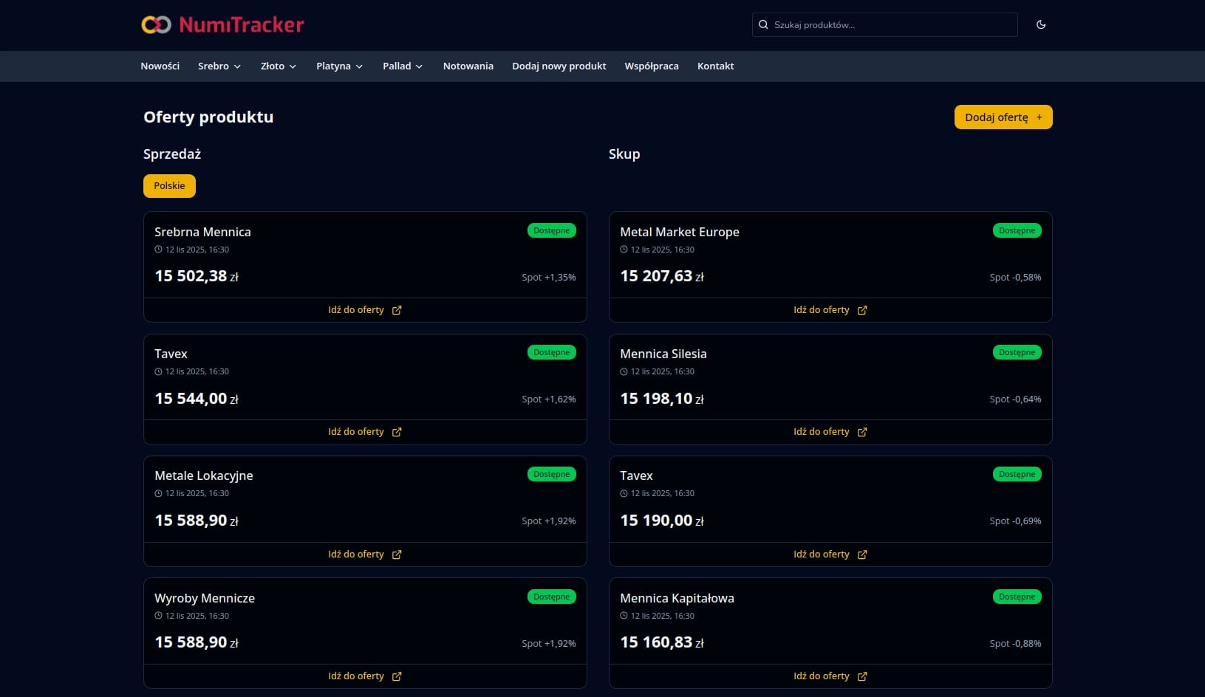Follow Idź do oferty for Tavex purchase offer
This screenshot has height=697, width=1205.
point(821,554)
